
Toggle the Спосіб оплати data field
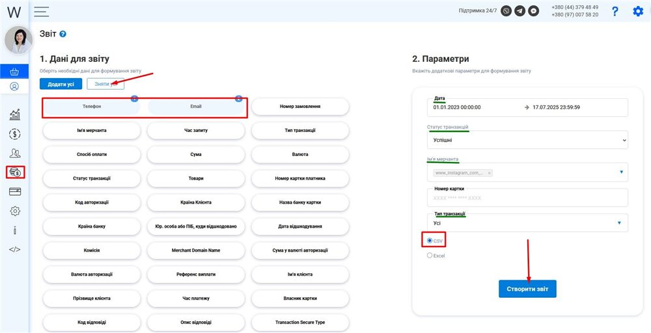92,154
